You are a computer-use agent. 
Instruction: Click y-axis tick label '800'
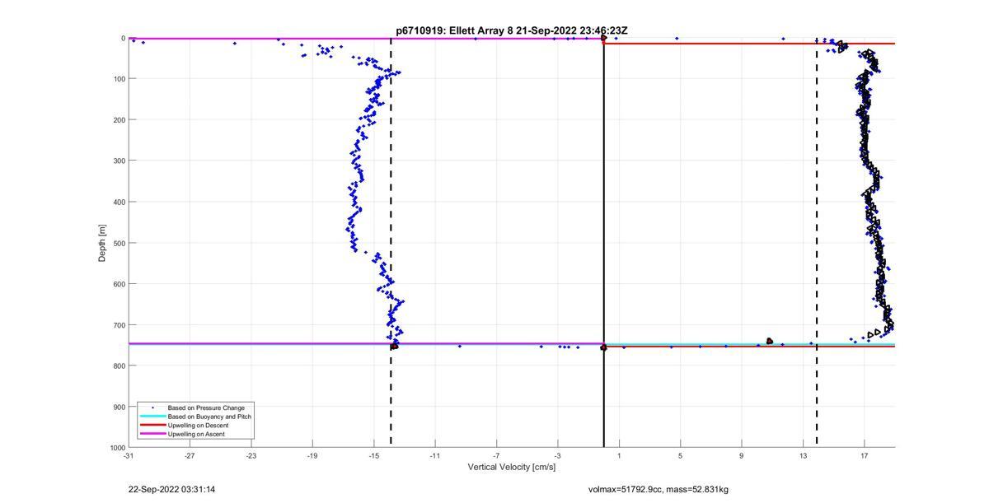tap(119, 366)
